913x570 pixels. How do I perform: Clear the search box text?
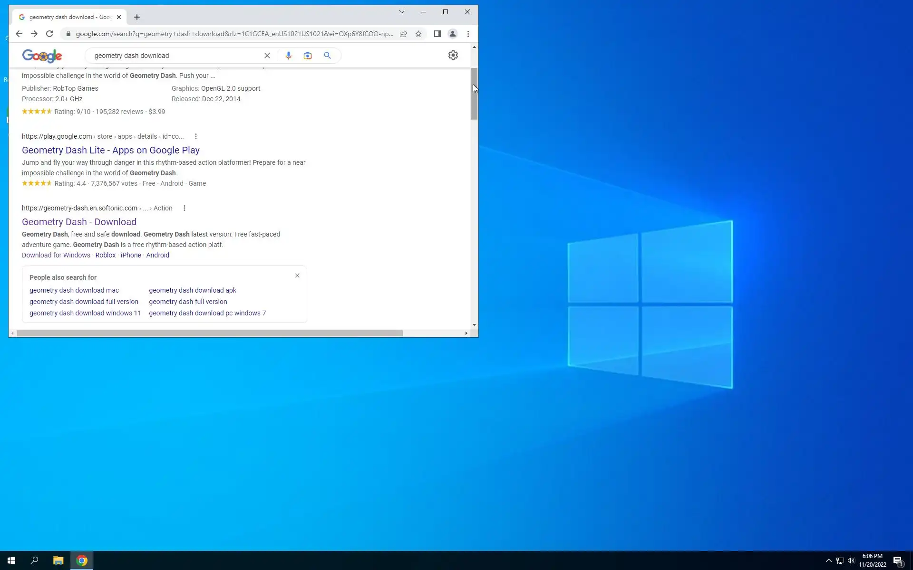tap(267, 56)
